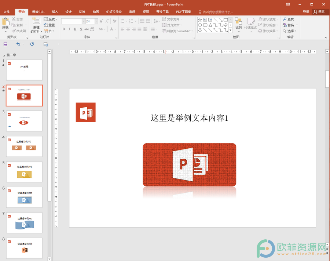Screen dimensions: 330x261
Task: Select the vertical text box shape
Action: (x=210, y=20)
